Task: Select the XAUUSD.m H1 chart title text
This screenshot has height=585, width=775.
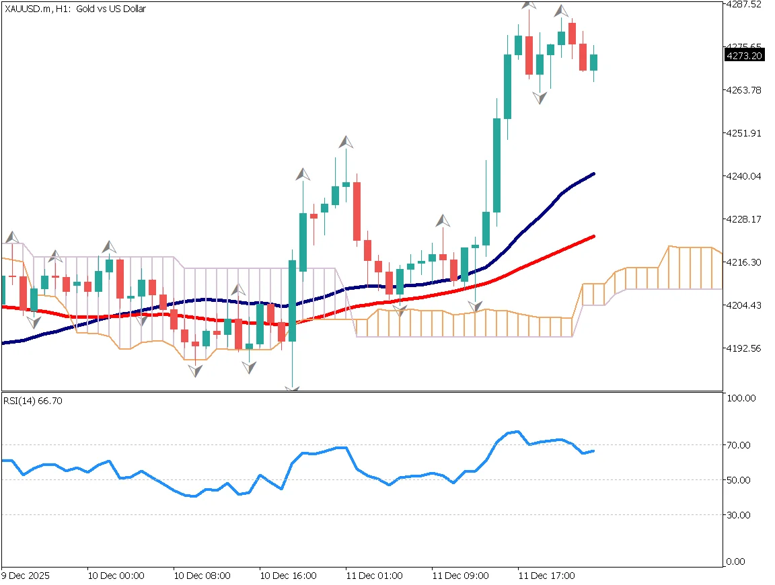Action: pyautogui.click(x=74, y=9)
